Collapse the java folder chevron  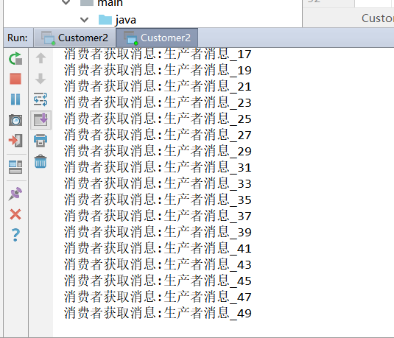click(84, 20)
